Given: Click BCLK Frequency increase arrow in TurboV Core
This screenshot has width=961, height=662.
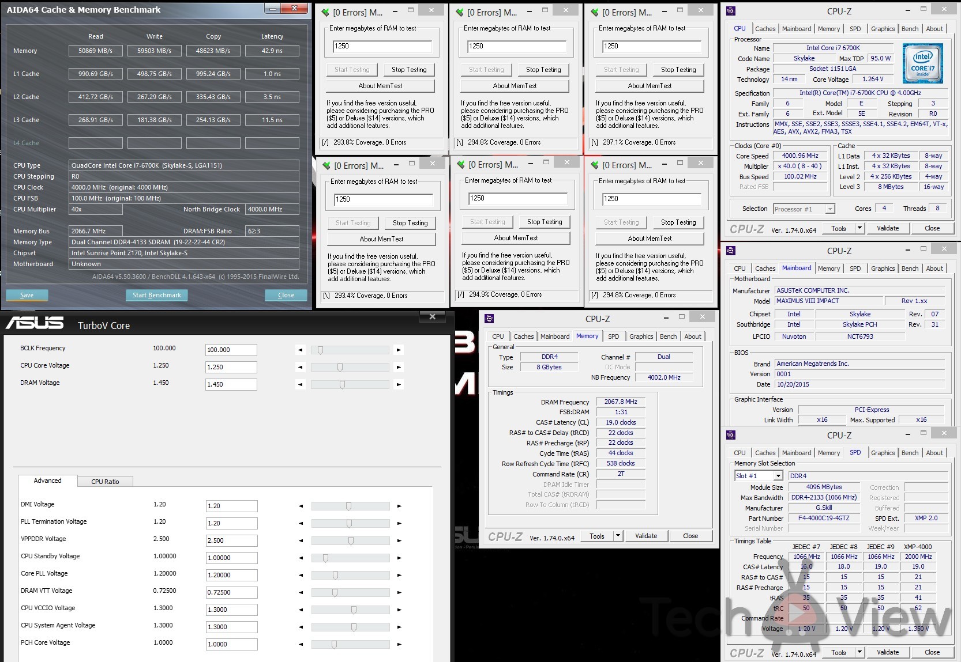Looking at the screenshot, I should click(x=399, y=350).
